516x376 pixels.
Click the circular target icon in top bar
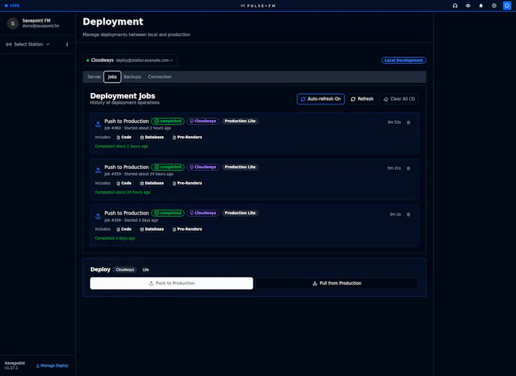point(494,6)
